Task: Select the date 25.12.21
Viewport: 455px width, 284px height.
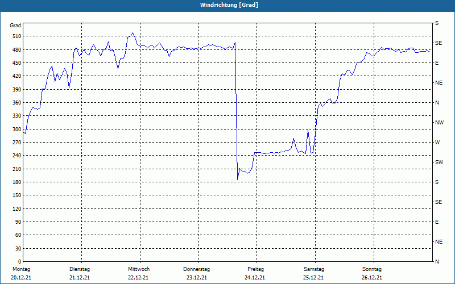Action: click(313, 278)
